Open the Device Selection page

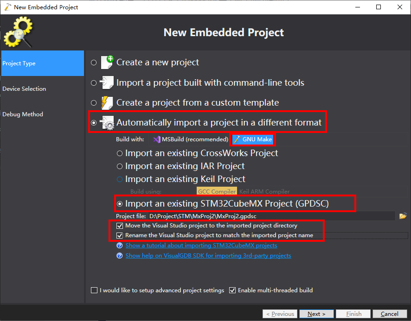pyautogui.click(x=24, y=89)
